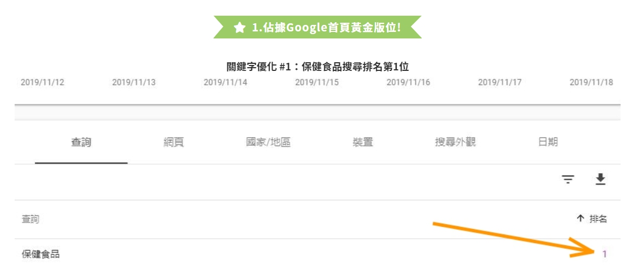Click the filter rows icon
This screenshot has width=626, height=275.
[x=568, y=180]
